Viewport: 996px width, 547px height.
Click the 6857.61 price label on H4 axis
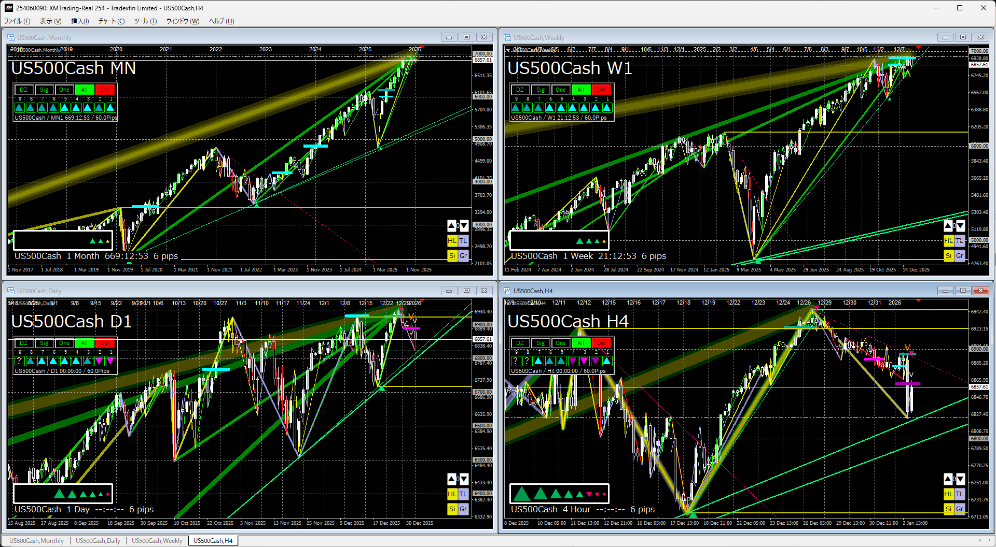coord(979,387)
